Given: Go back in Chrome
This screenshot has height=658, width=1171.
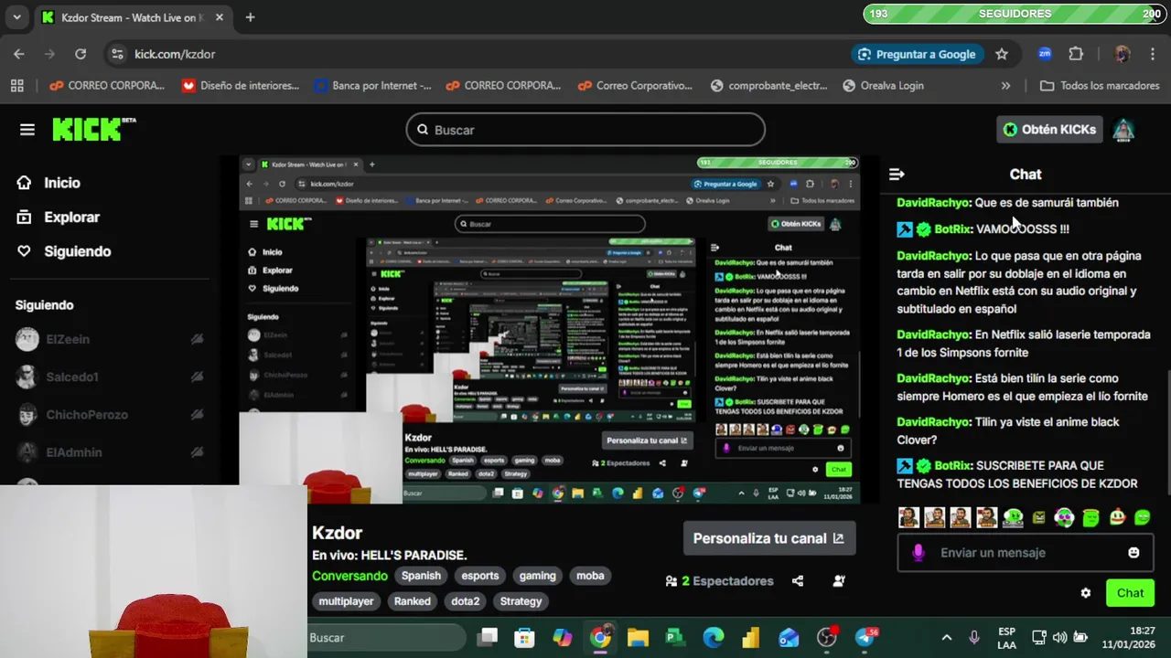Looking at the screenshot, I should tap(19, 54).
